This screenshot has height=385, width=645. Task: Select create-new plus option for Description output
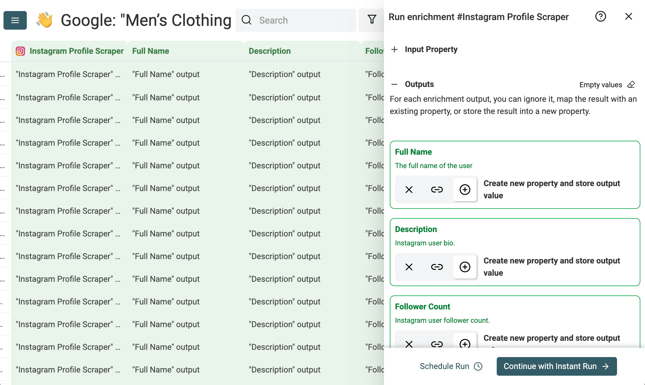click(465, 267)
